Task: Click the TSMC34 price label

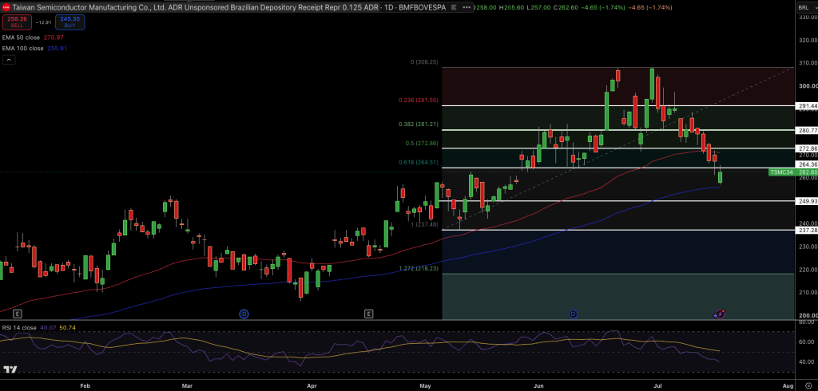Action: pos(781,172)
